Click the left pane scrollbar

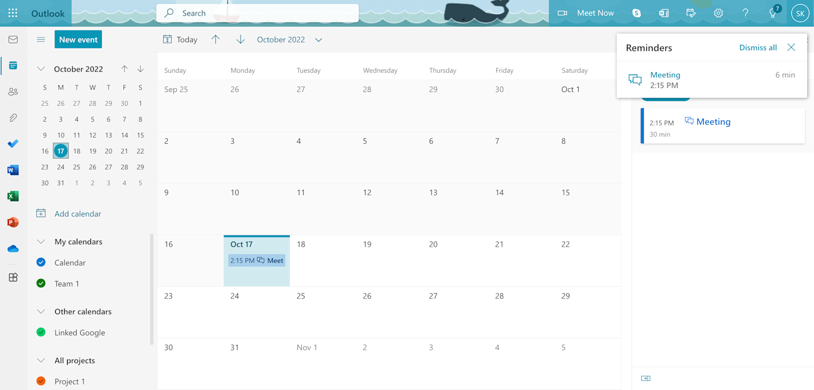click(x=152, y=289)
